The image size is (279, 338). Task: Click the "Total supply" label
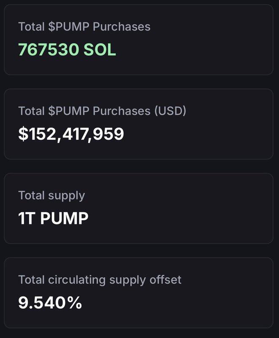(x=51, y=195)
